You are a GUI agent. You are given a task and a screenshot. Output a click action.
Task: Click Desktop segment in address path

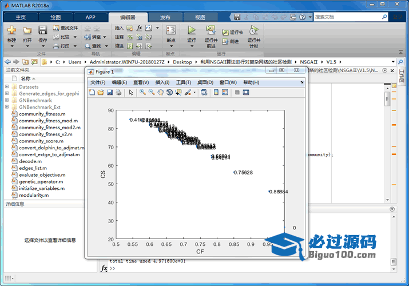coord(182,62)
